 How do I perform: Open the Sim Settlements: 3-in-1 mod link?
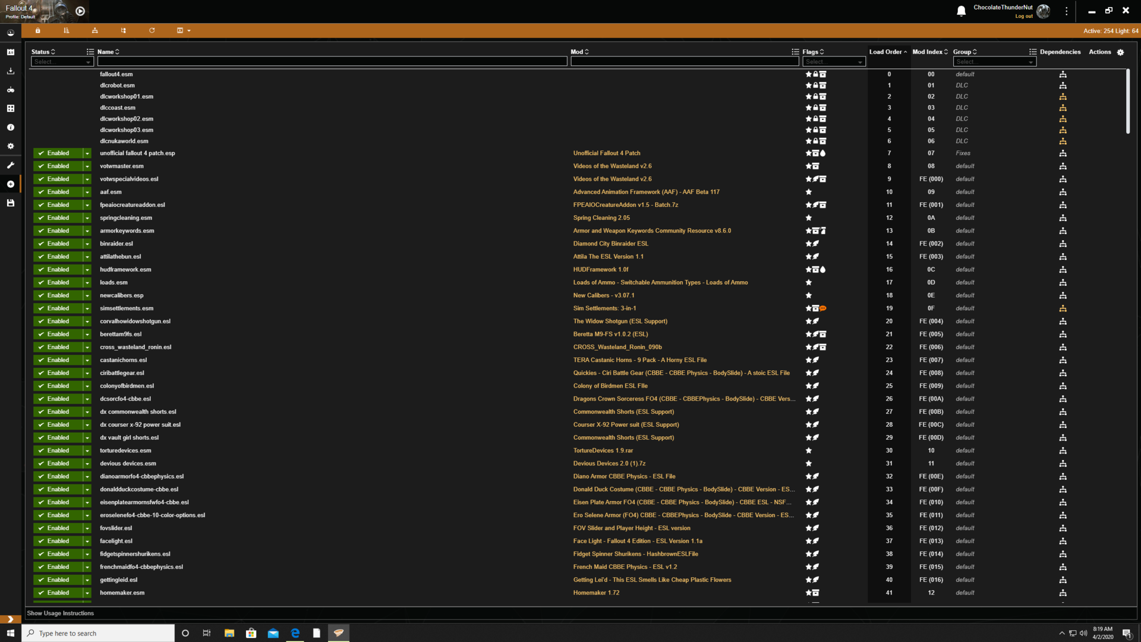604,309
